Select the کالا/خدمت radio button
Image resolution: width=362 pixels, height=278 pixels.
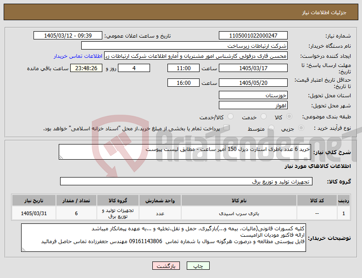(x=230, y=117)
